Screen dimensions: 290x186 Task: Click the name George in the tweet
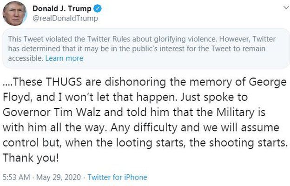262,83
